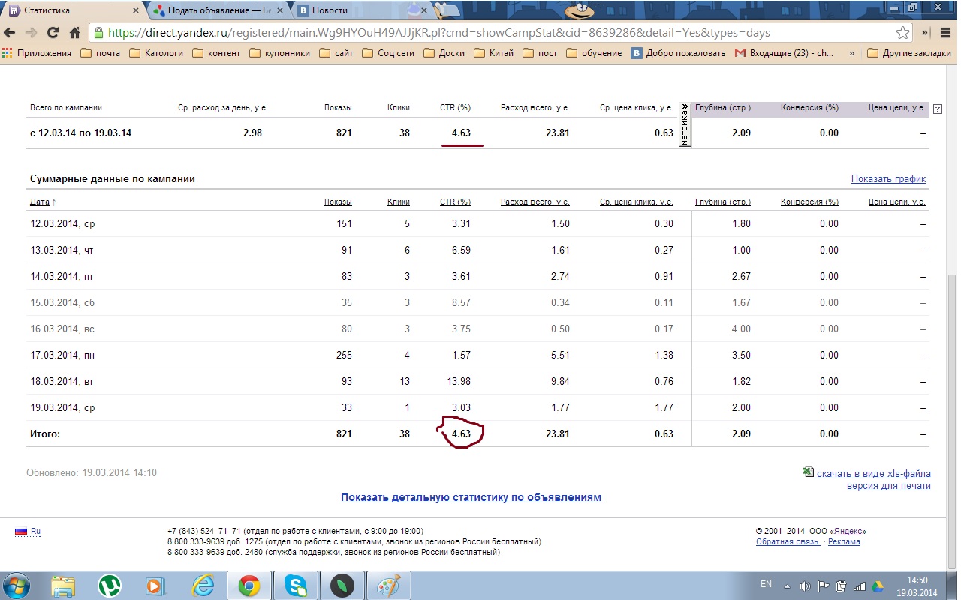Open the Соц сети bookmarks folder

[387, 53]
